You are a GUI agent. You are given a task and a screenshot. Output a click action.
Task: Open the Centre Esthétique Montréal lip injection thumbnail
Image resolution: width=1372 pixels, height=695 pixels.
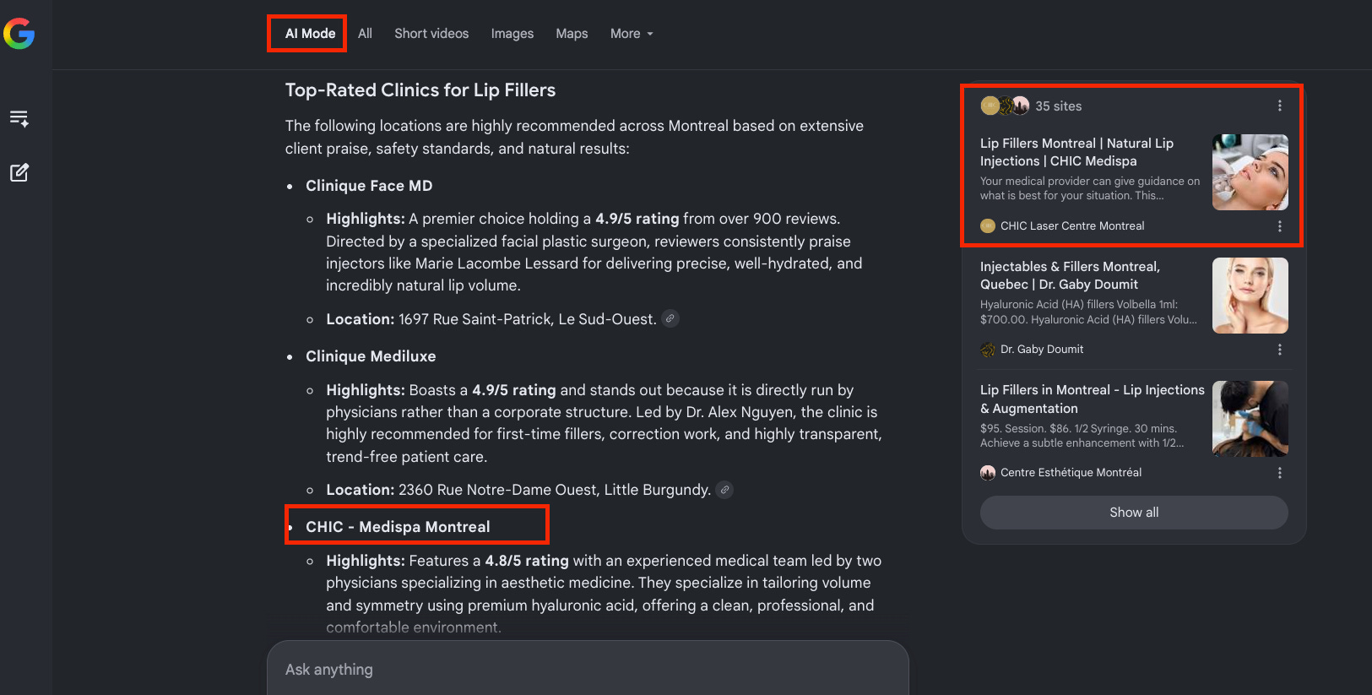(x=1250, y=419)
